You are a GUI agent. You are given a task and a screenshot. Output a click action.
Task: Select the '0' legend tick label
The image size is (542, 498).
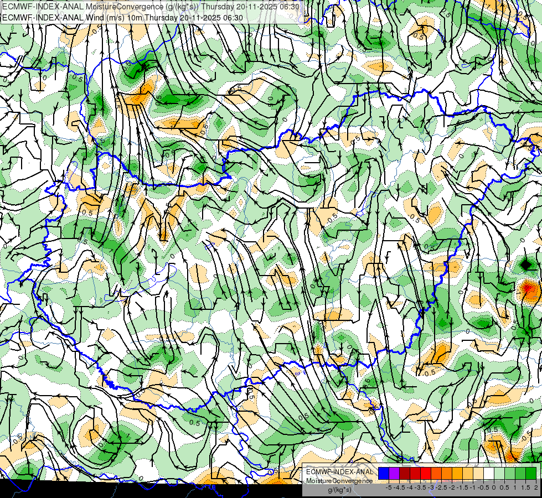coord(494,487)
